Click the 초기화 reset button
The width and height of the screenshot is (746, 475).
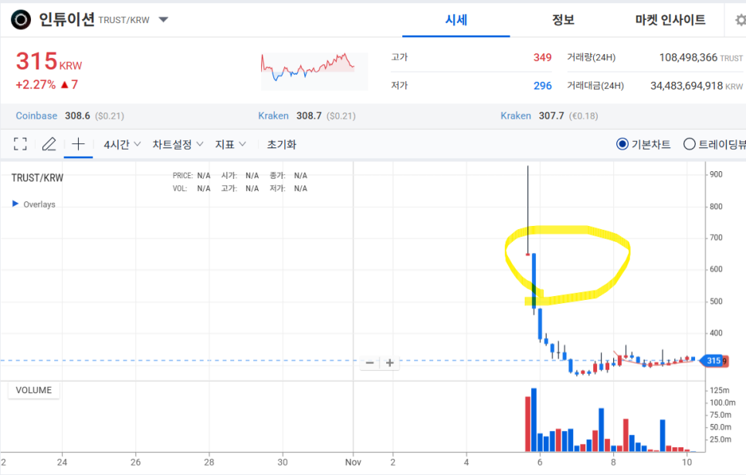click(x=281, y=144)
